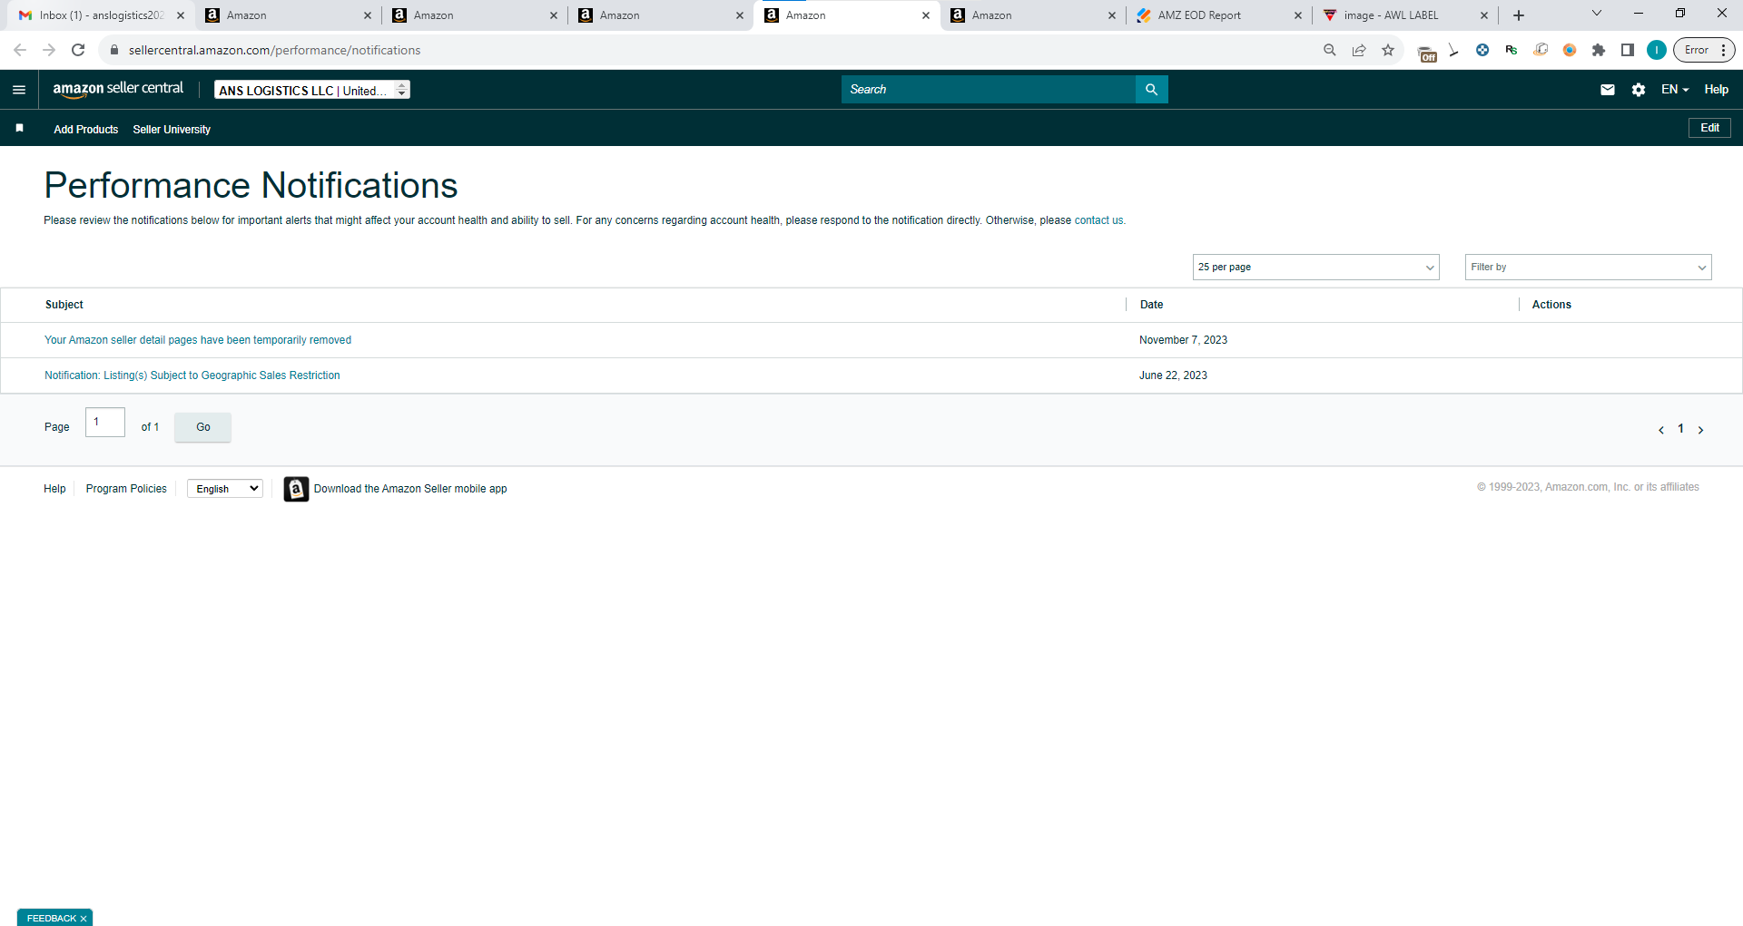1743x926 pixels.
Task: Open the Seller University shortcut
Action: 172,130
